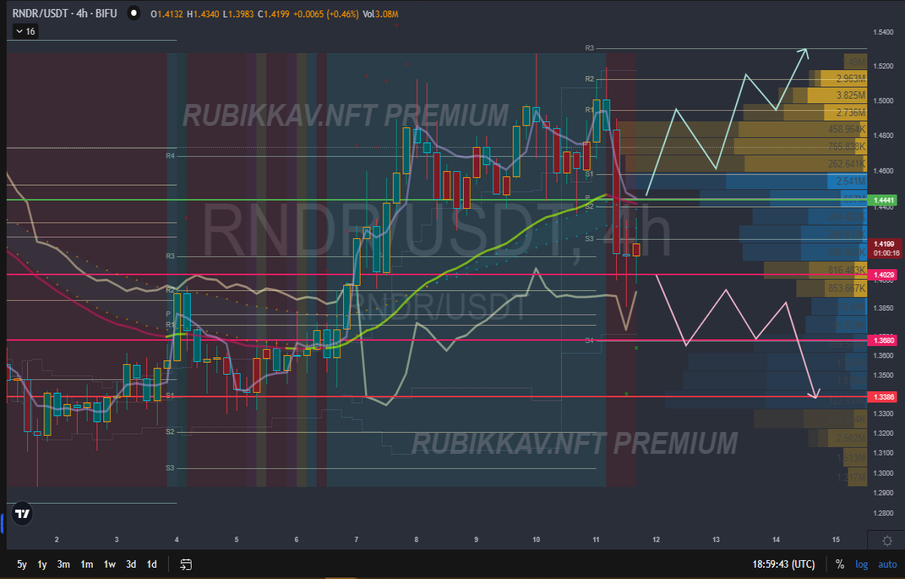Toggle percent scale mode
The width and height of the screenshot is (905, 579).
[839, 564]
